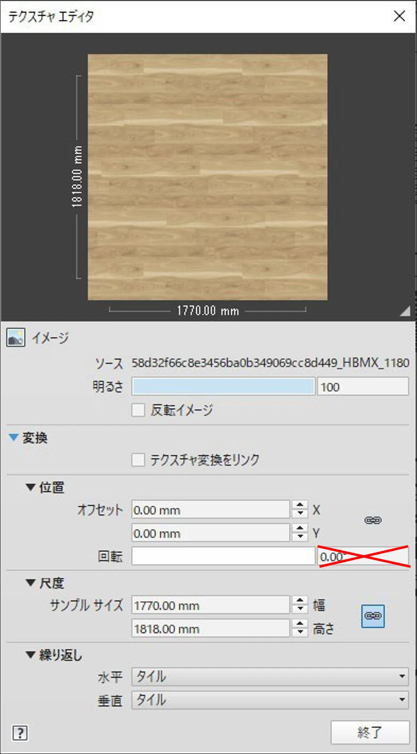Click the イメージ section label

point(50,338)
